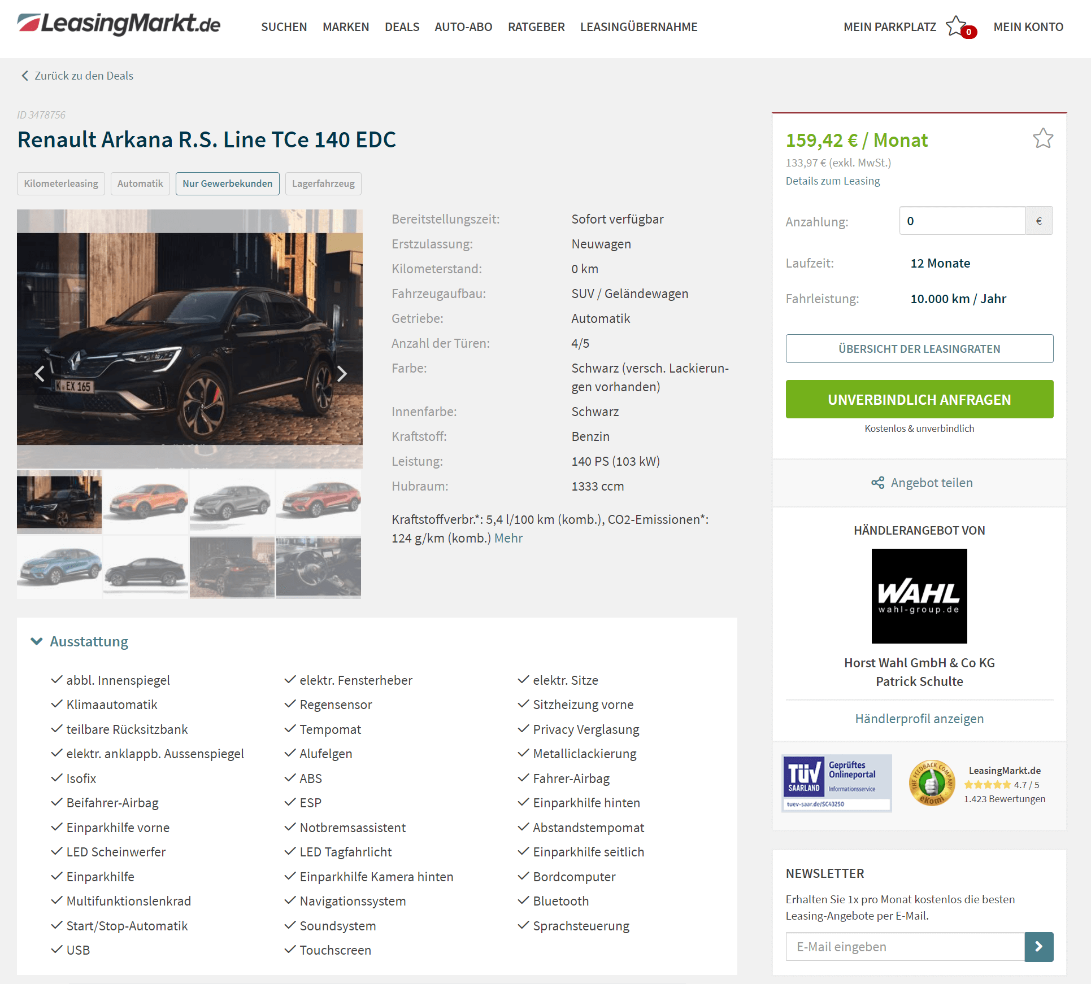1091x984 pixels.
Task: Click the Sofort verfügbar value
Action: (x=617, y=219)
